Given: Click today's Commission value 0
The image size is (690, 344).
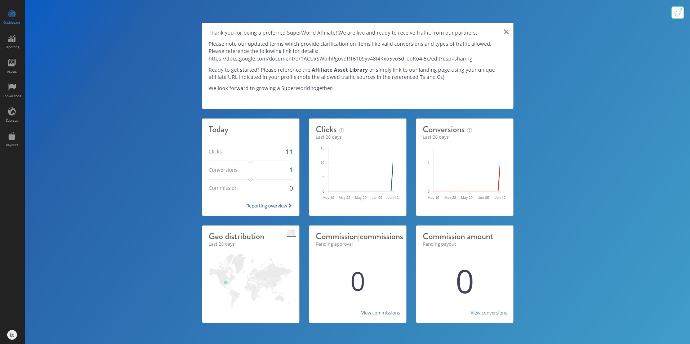Looking at the screenshot, I should 291,188.
